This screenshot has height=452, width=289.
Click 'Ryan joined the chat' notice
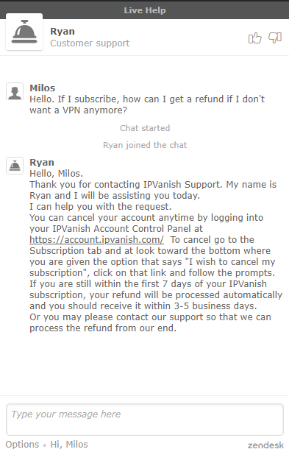click(x=145, y=145)
